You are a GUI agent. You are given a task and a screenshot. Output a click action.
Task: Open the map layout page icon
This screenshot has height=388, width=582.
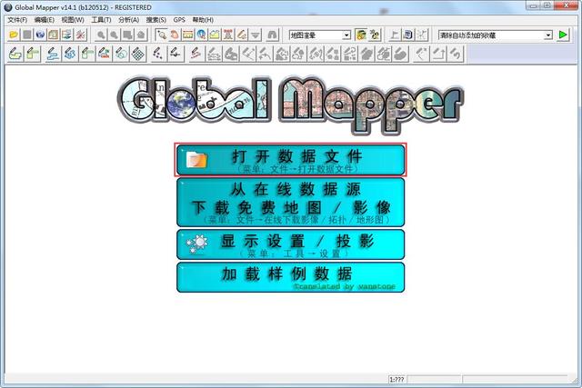[54, 35]
